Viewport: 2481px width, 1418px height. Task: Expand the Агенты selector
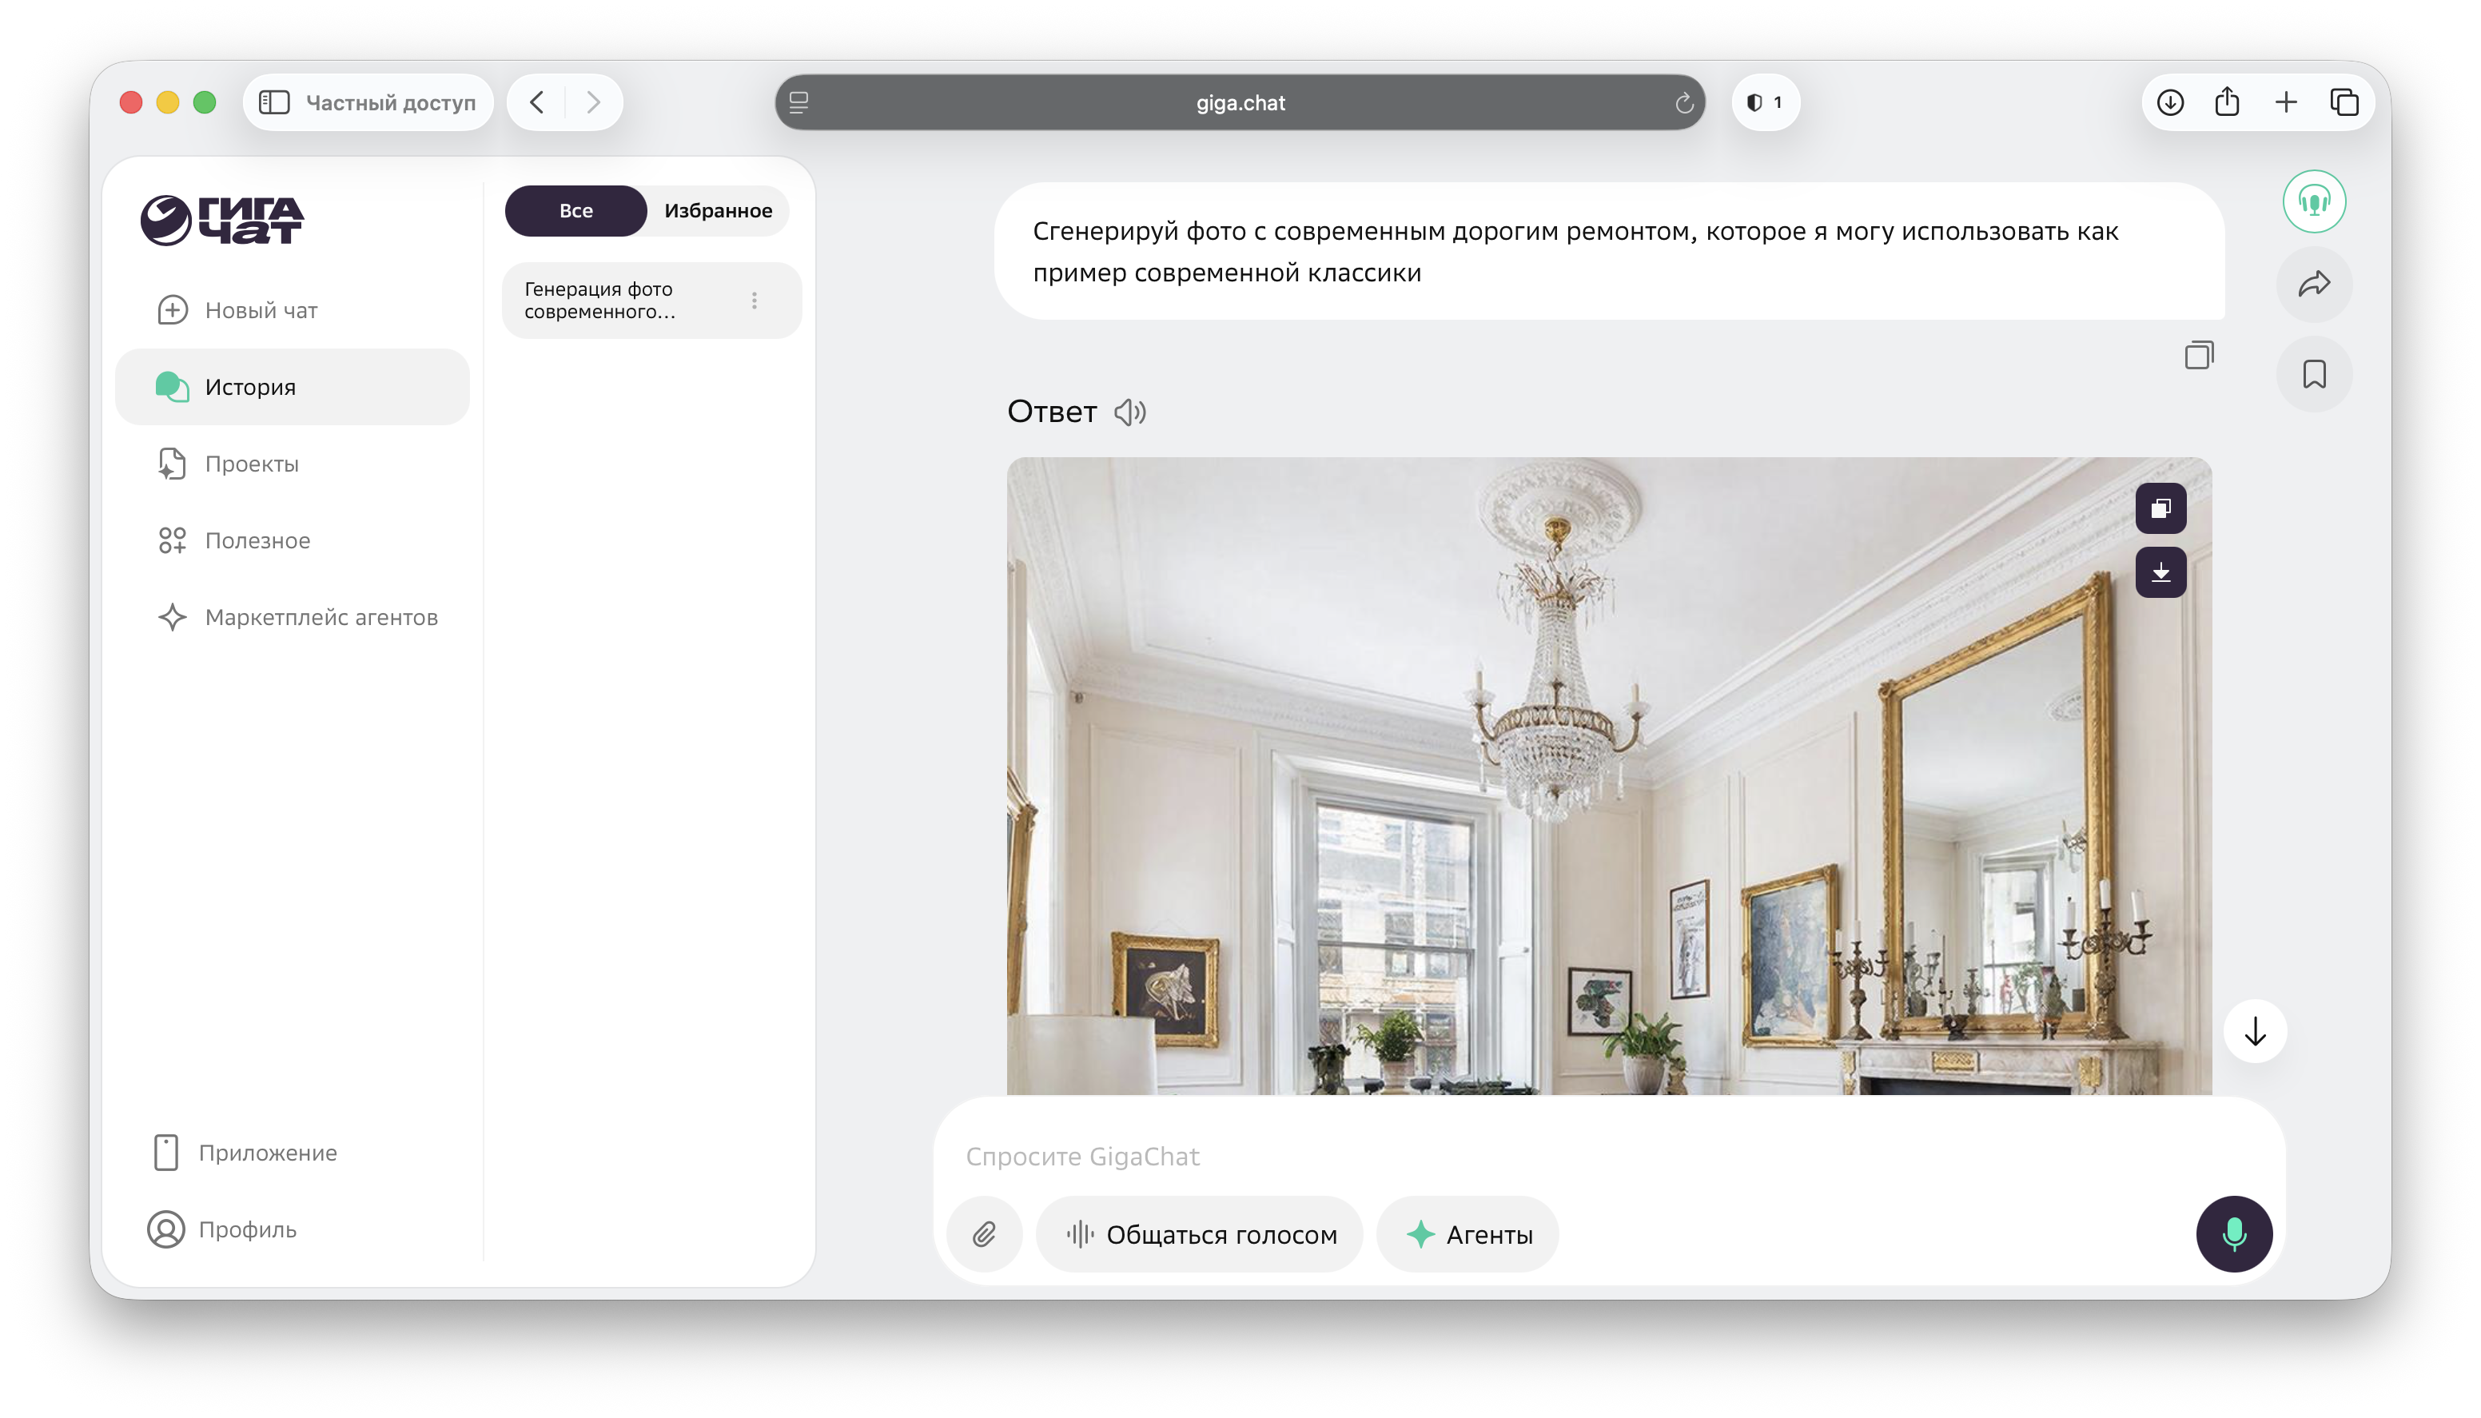pyautogui.click(x=1468, y=1234)
